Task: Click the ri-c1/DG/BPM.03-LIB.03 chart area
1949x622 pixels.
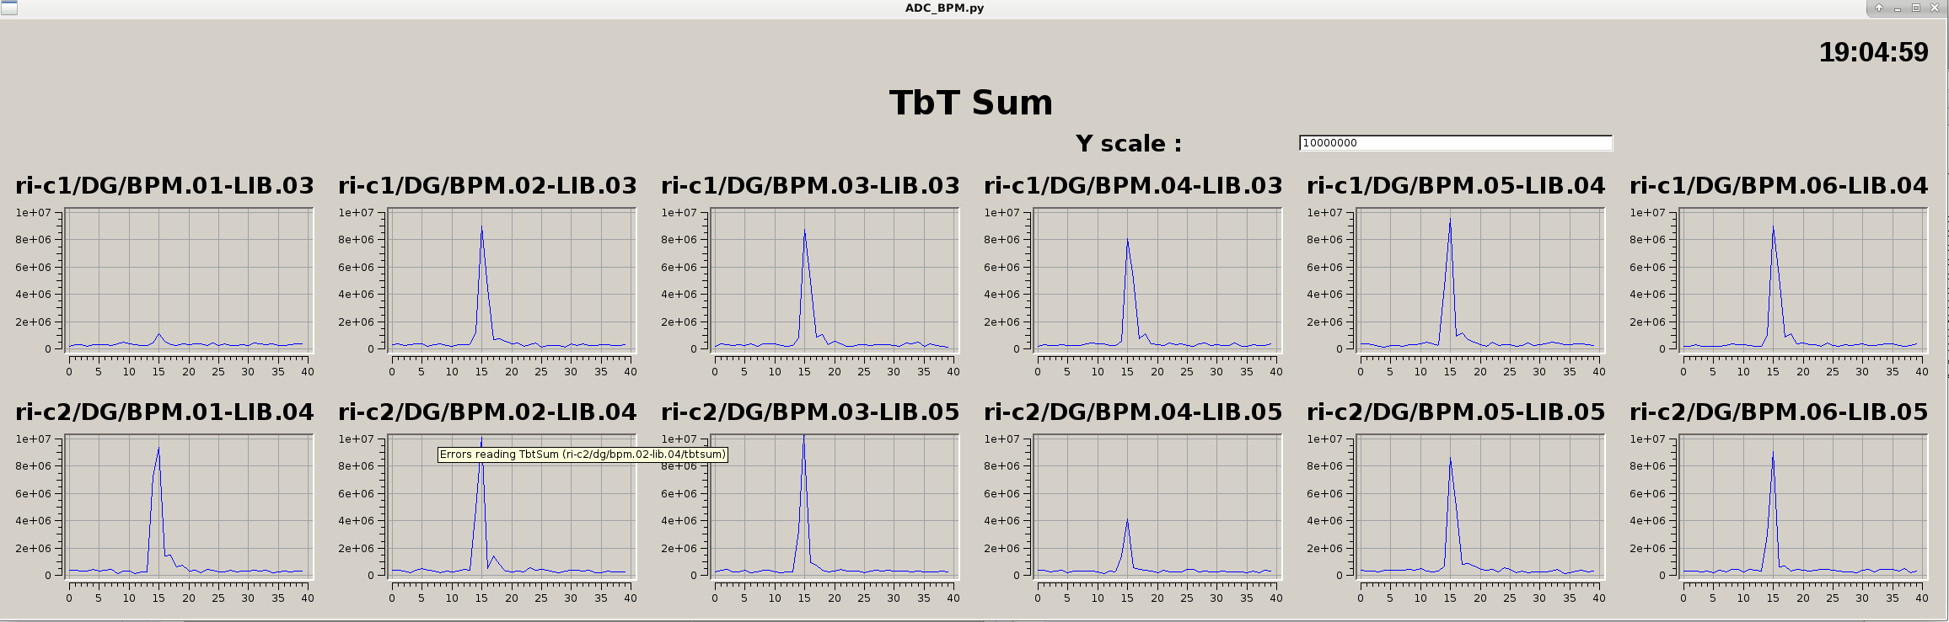Action: click(x=834, y=279)
